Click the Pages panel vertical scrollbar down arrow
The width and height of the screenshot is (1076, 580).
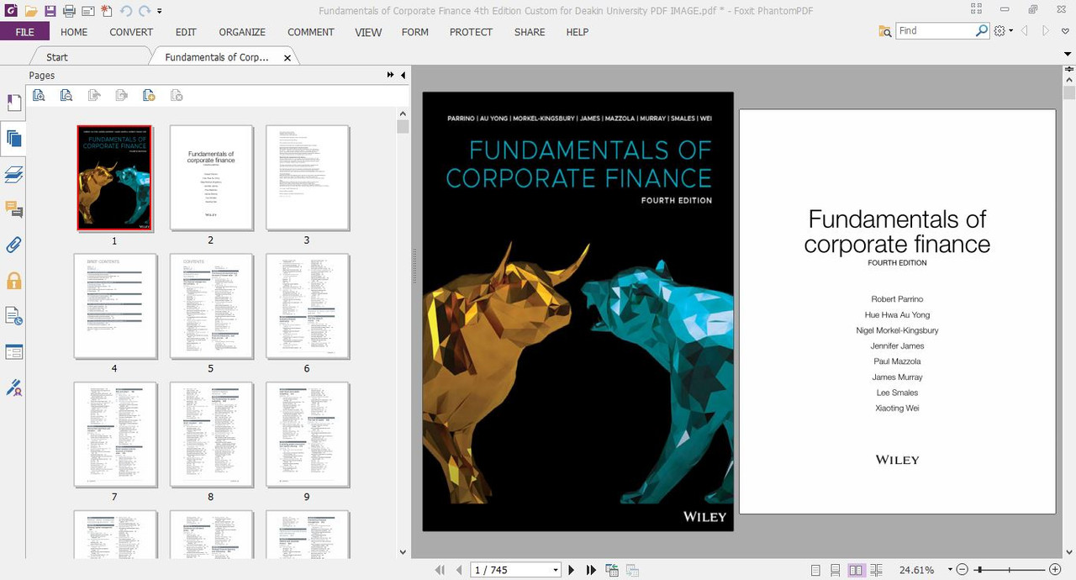[x=403, y=552]
